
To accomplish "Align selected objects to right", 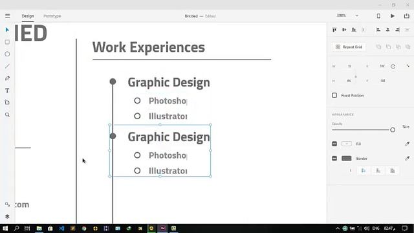I will click(x=397, y=30).
